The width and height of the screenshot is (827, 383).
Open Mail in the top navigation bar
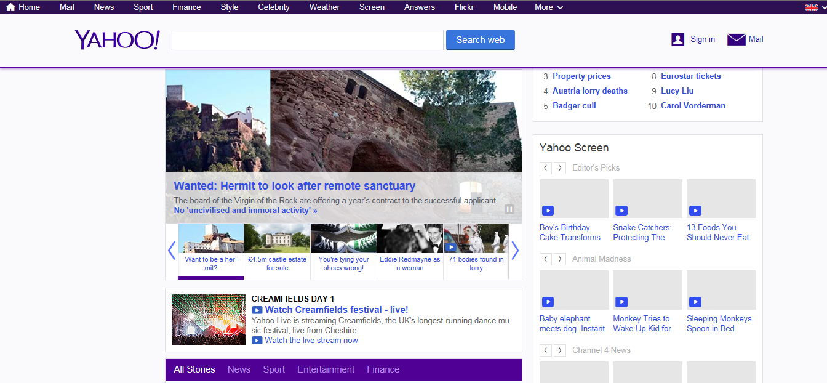point(67,7)
